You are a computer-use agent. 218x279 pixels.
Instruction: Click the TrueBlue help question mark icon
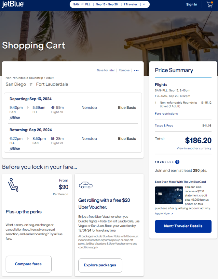(x=177, y=162)
